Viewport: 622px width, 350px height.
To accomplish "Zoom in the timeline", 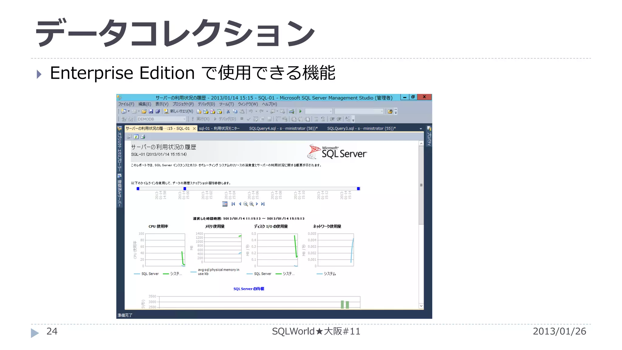I will click(x=251, y=204).
